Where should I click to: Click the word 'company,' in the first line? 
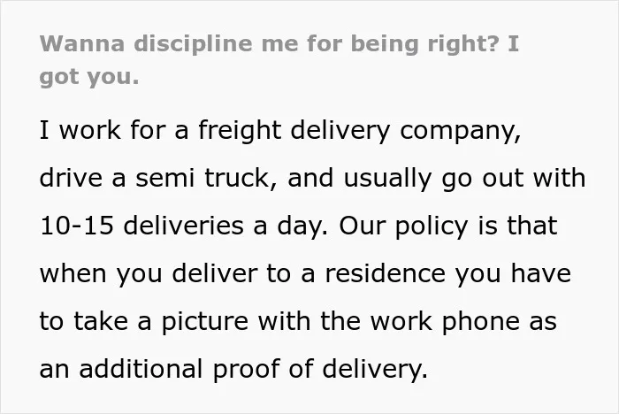pos(461,131)
